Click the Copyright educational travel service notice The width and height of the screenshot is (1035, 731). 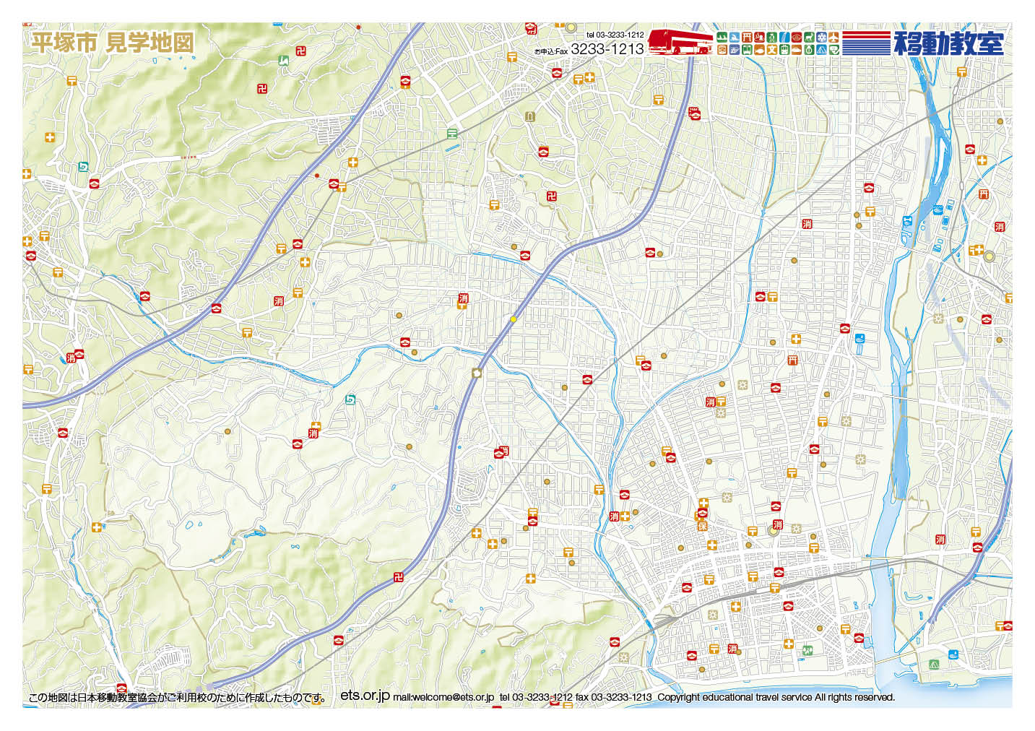coord(776,697)
